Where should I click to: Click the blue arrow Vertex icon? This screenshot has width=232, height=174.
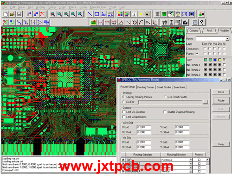[39, 23]
